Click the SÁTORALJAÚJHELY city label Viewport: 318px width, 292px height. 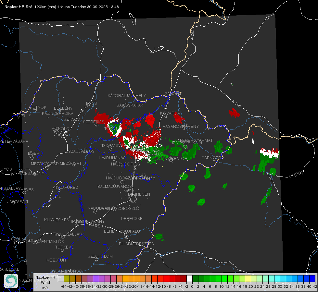coord(127,95)
